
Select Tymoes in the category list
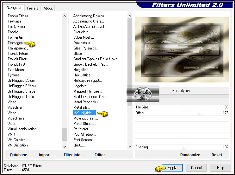14,75
